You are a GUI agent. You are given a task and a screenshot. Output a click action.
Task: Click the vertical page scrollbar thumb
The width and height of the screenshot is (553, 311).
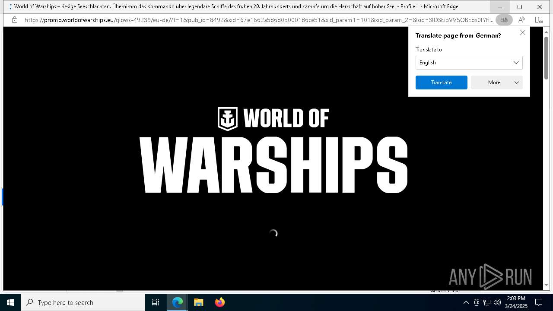[546, 58]
